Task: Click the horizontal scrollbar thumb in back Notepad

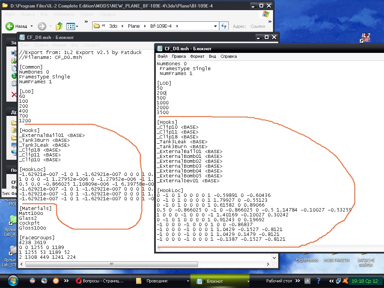Action: coord(112,264)
